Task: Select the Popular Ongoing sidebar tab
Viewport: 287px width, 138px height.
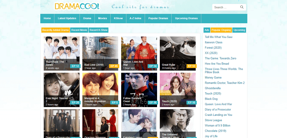Action: point(221,30)
